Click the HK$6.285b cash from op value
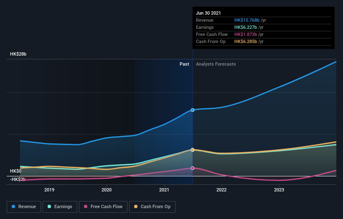Viewport: 343px width, 219px height. click(246, 41)
